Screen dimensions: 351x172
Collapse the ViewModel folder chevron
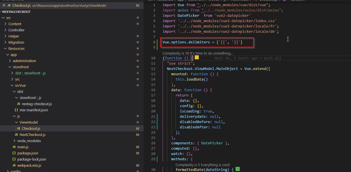17,122
